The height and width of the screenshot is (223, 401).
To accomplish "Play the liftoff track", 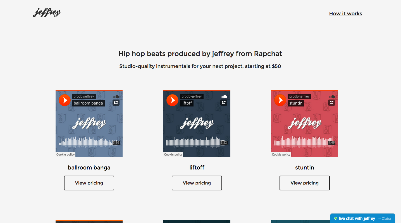I will [x=172, y=100].
